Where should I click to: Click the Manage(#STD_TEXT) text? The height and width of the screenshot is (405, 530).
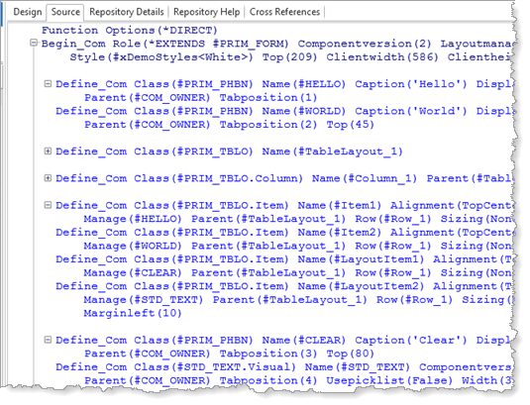[144, 300]
